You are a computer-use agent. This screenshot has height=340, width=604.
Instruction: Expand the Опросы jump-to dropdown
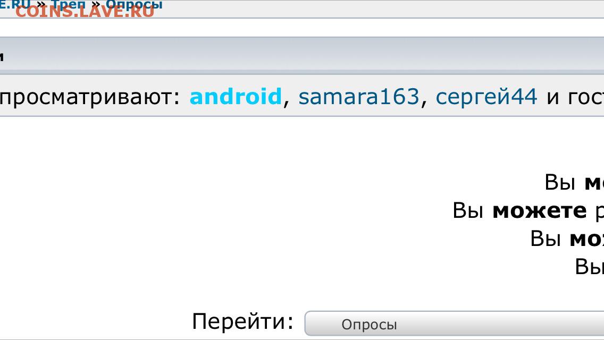[x=454, y=324]
